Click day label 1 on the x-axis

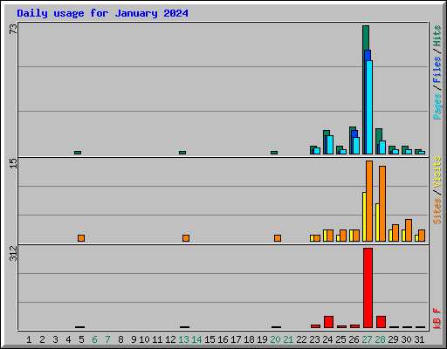tap(29, 339)
